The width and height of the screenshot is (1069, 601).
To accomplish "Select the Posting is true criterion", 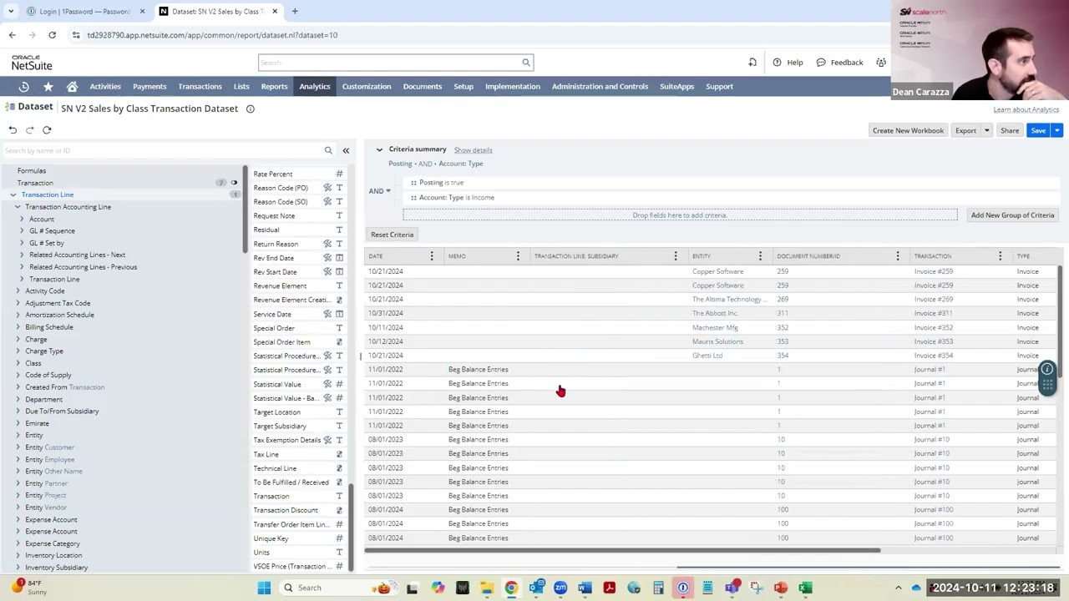I will (x=441, y=183).
